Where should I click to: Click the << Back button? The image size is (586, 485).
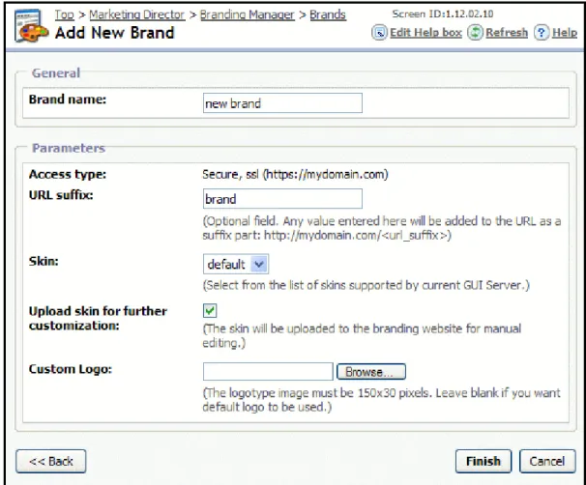click(x=51, y=461)
